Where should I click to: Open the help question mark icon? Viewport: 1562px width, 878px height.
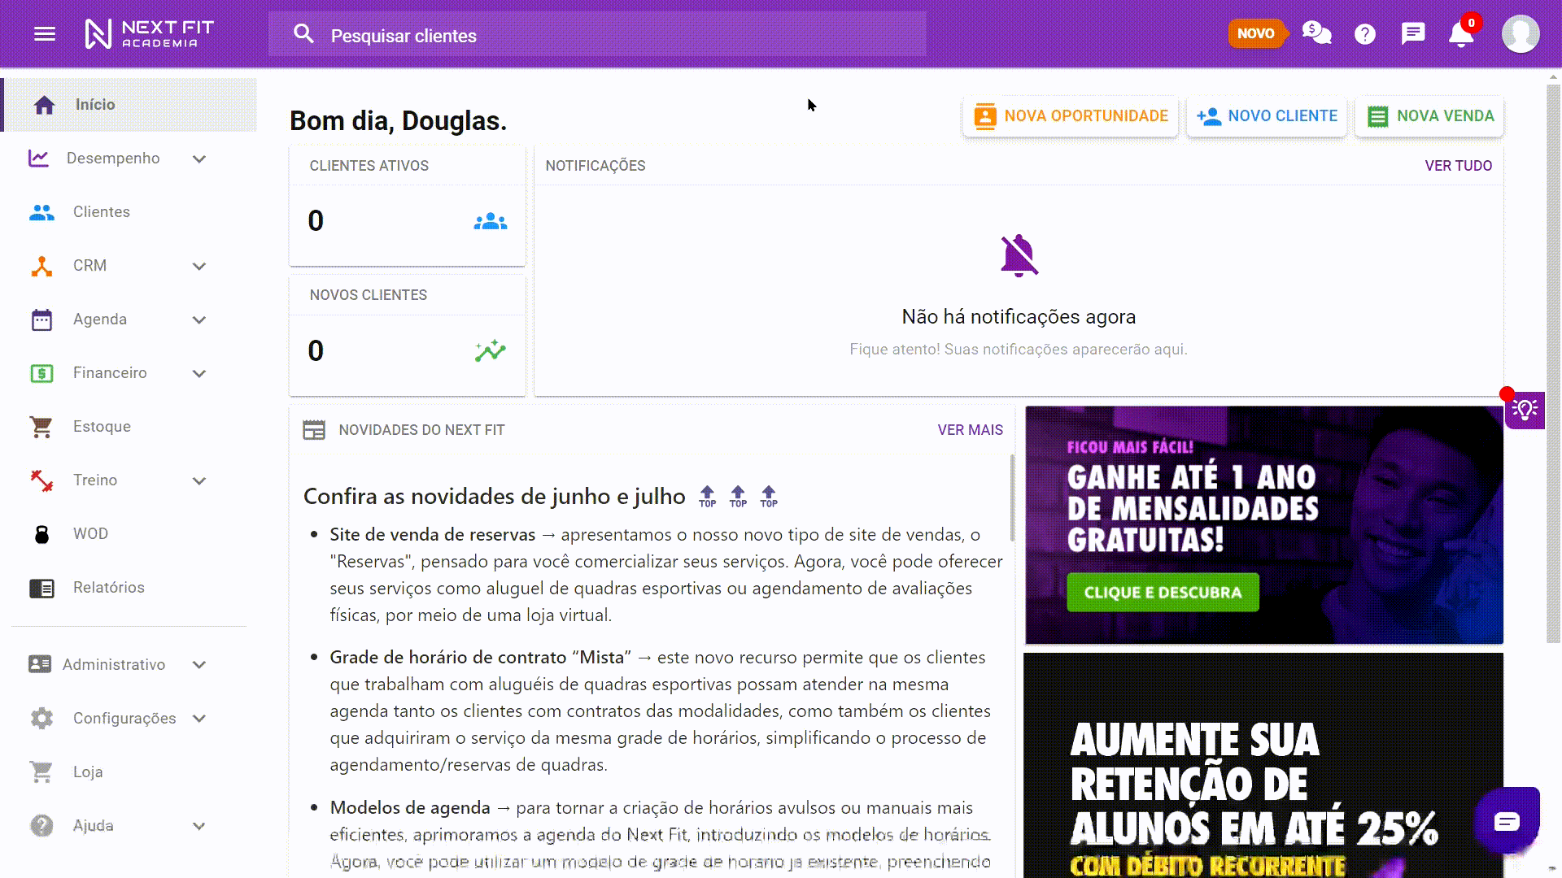[x=1364, y=34]
